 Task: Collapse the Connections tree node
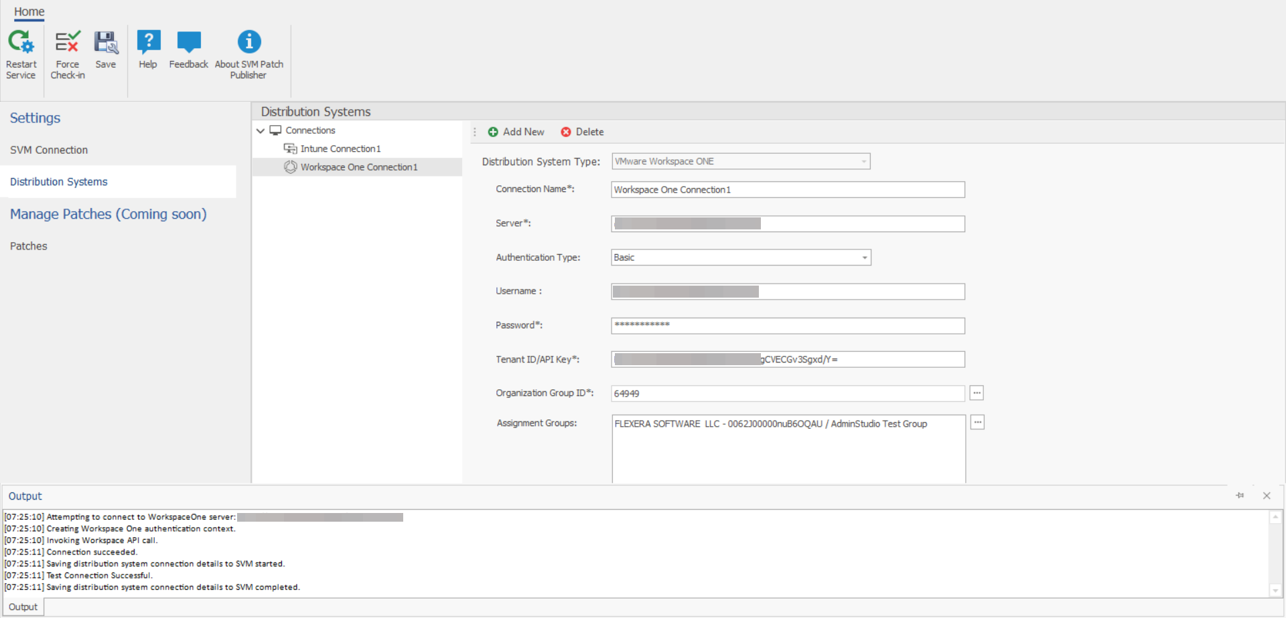[x=261, y=130]
